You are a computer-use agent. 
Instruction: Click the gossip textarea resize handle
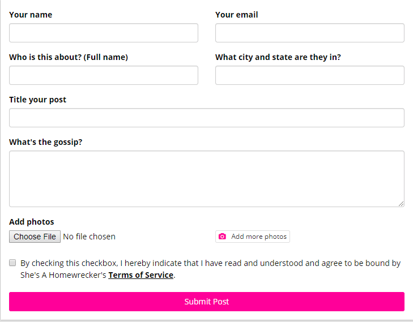tap(401, 204)
